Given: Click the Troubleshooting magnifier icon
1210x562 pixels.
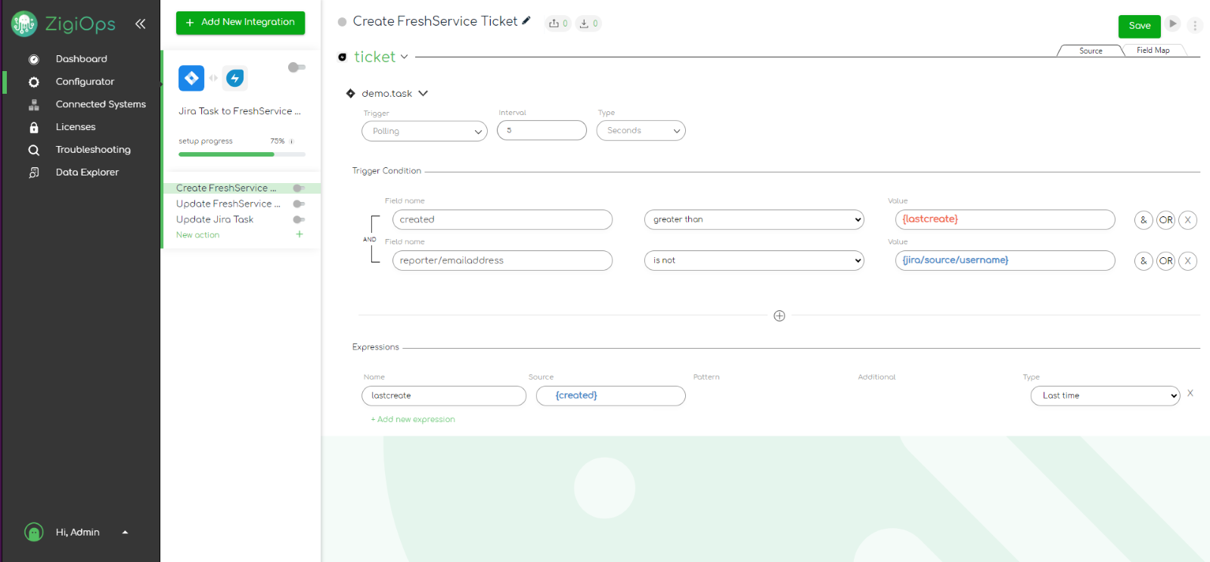Looking at the screenshot, I should (x=34, y=151).
